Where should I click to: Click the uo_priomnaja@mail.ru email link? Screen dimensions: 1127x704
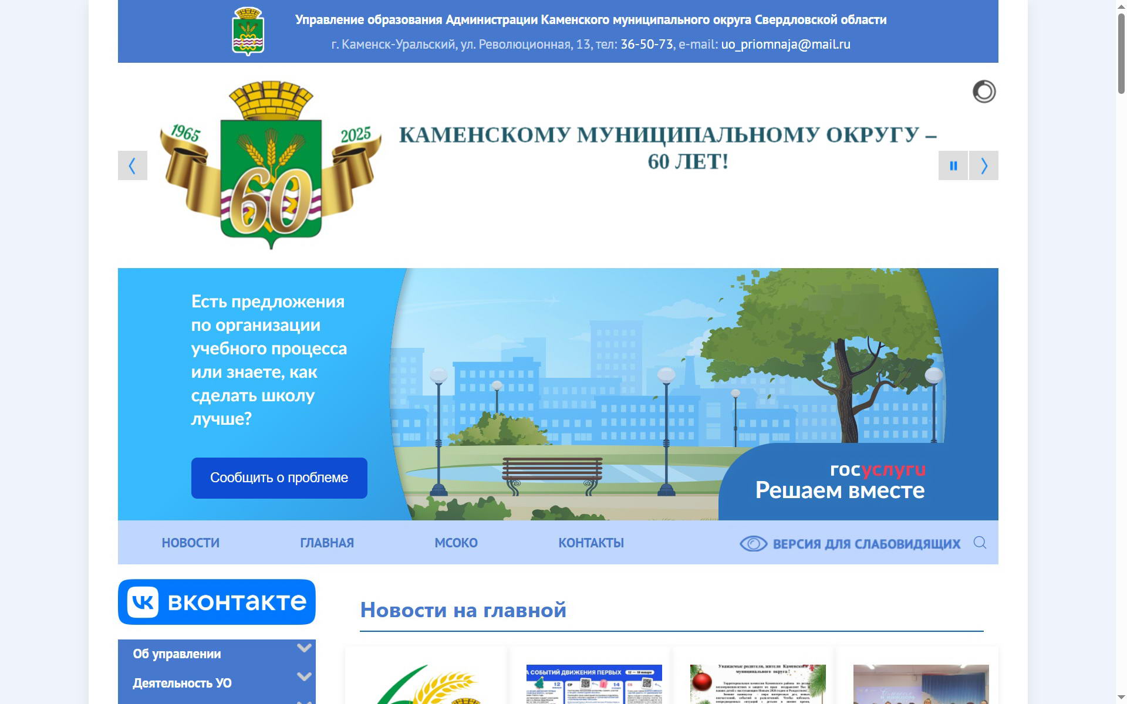785,45
